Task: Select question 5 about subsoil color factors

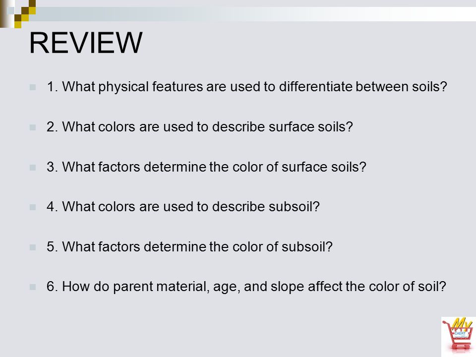Action: tap(189, 247)
